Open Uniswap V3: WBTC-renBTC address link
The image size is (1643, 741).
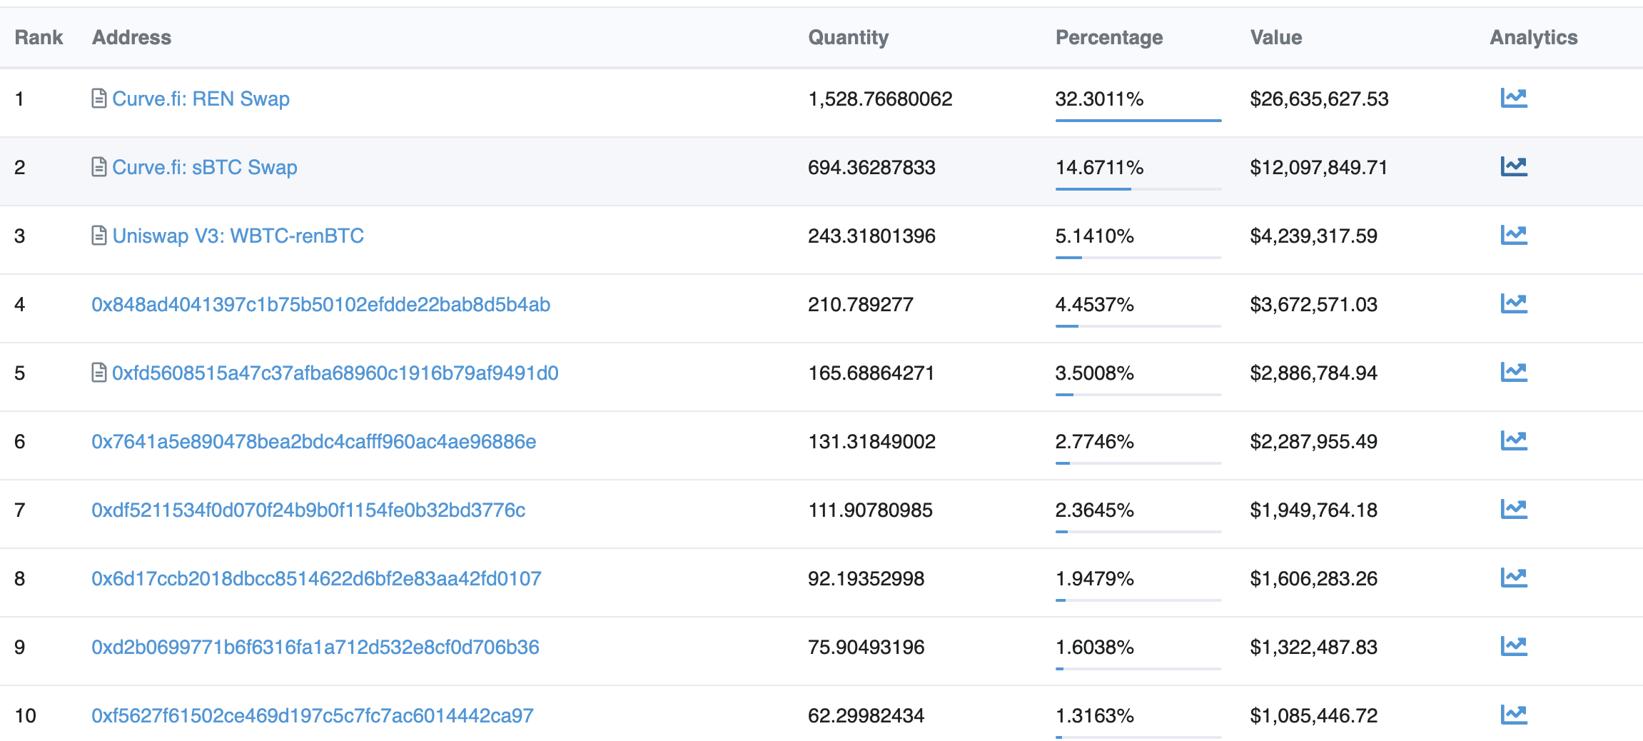pos(238,236)
